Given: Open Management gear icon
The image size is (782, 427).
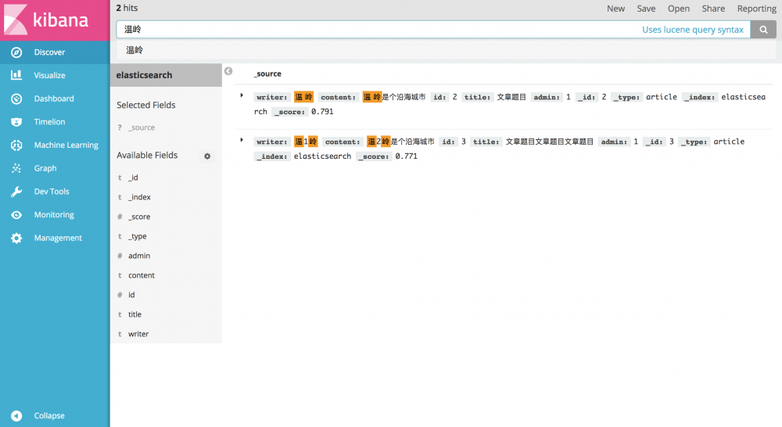Looking at the screenshot, I should pyautogui.click(x=16, y=238).
